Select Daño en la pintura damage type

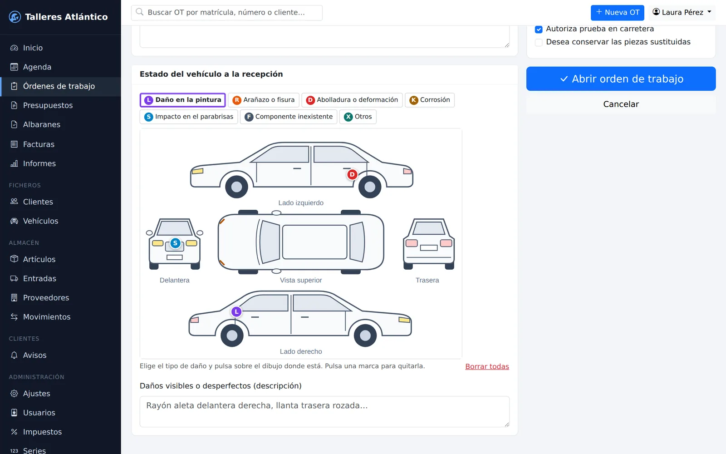(x=183, y=100)
